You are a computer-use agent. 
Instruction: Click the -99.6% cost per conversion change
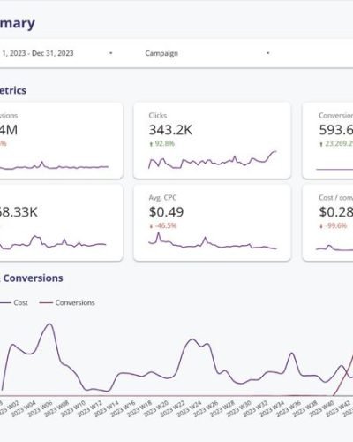tap(334, 226)
